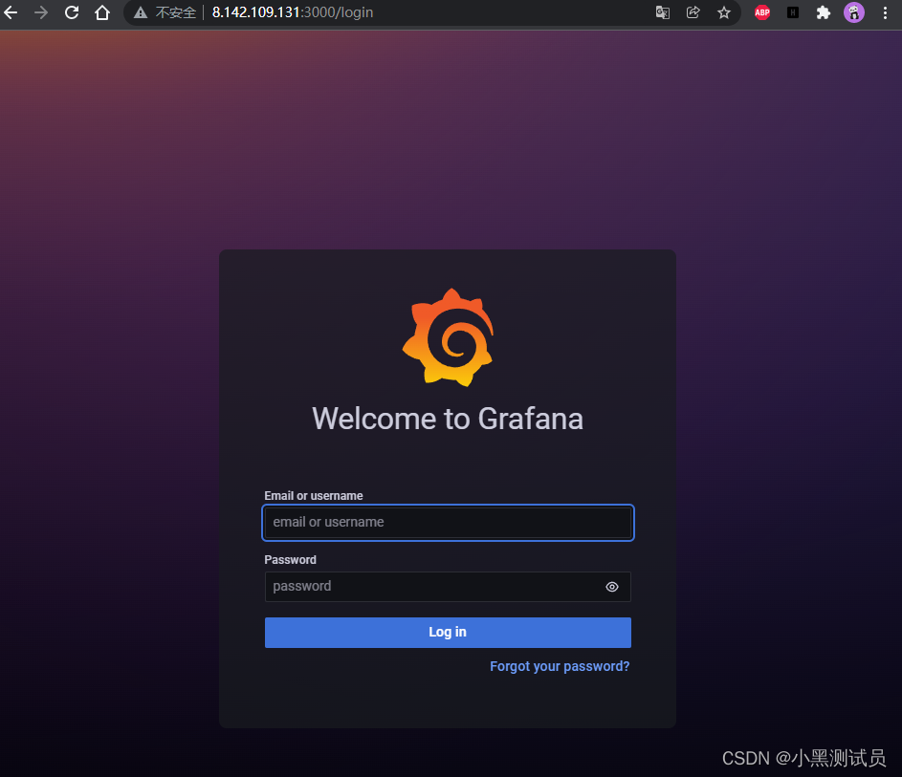902x777 pixels.
Task: Open the ABP adblock extension
Action: (x=762, y=12)
